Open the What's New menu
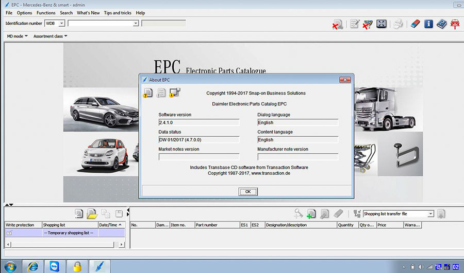The width and height of the screenshot is (464, 273). coord(88,13)
